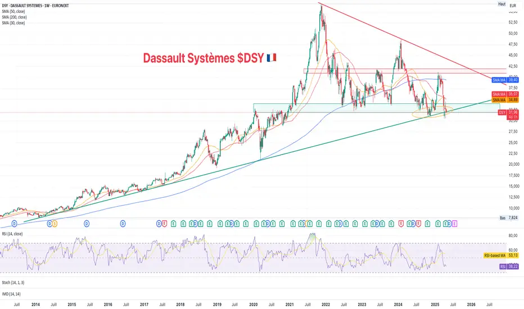This screenshot has width=524, height=309.
Task: Select the SMA (50, close) indicator legend
Action: [x=13, y=11]
